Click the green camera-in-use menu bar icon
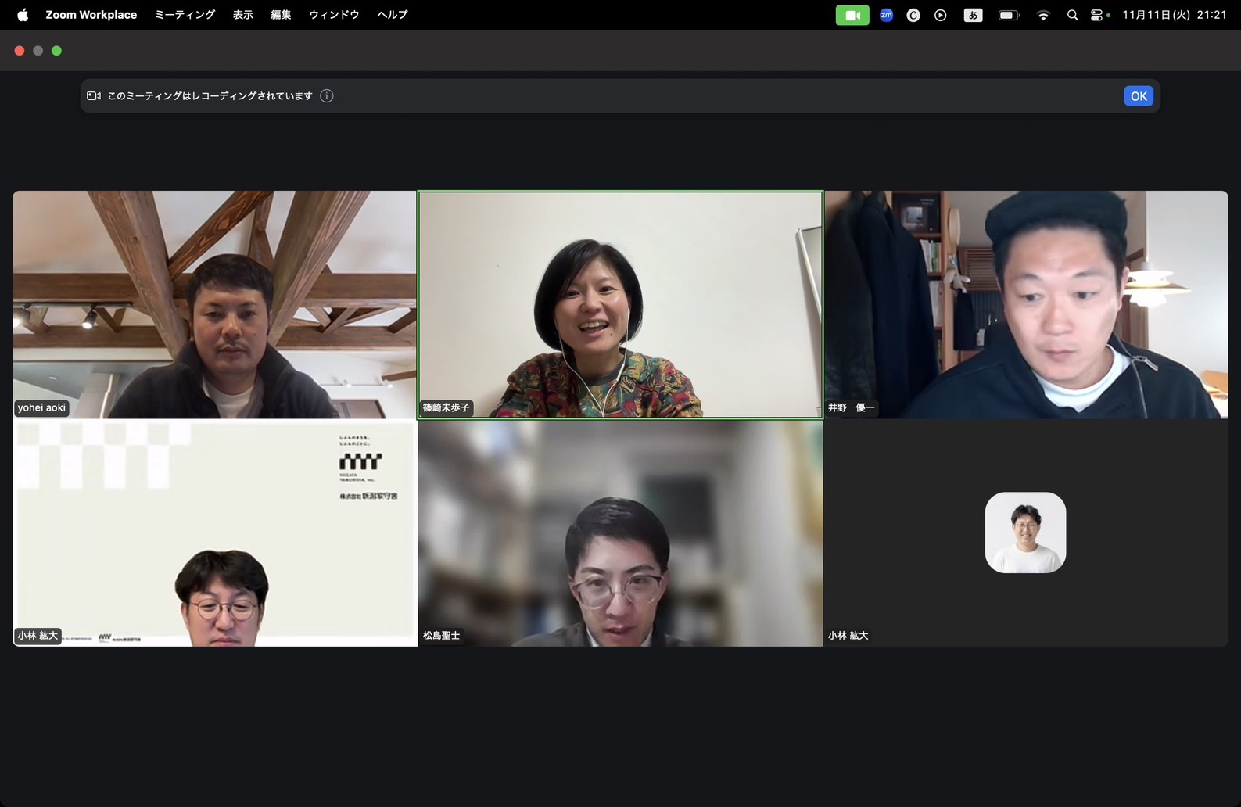Image resolution: width=1241 pixels, height=807 pixels. pos(852,15)
